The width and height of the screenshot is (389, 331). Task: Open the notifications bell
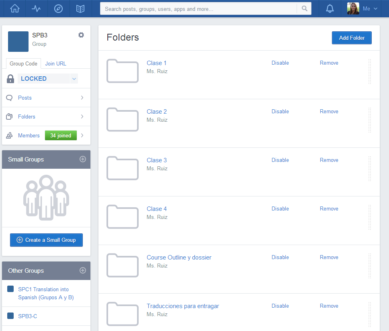330,9
